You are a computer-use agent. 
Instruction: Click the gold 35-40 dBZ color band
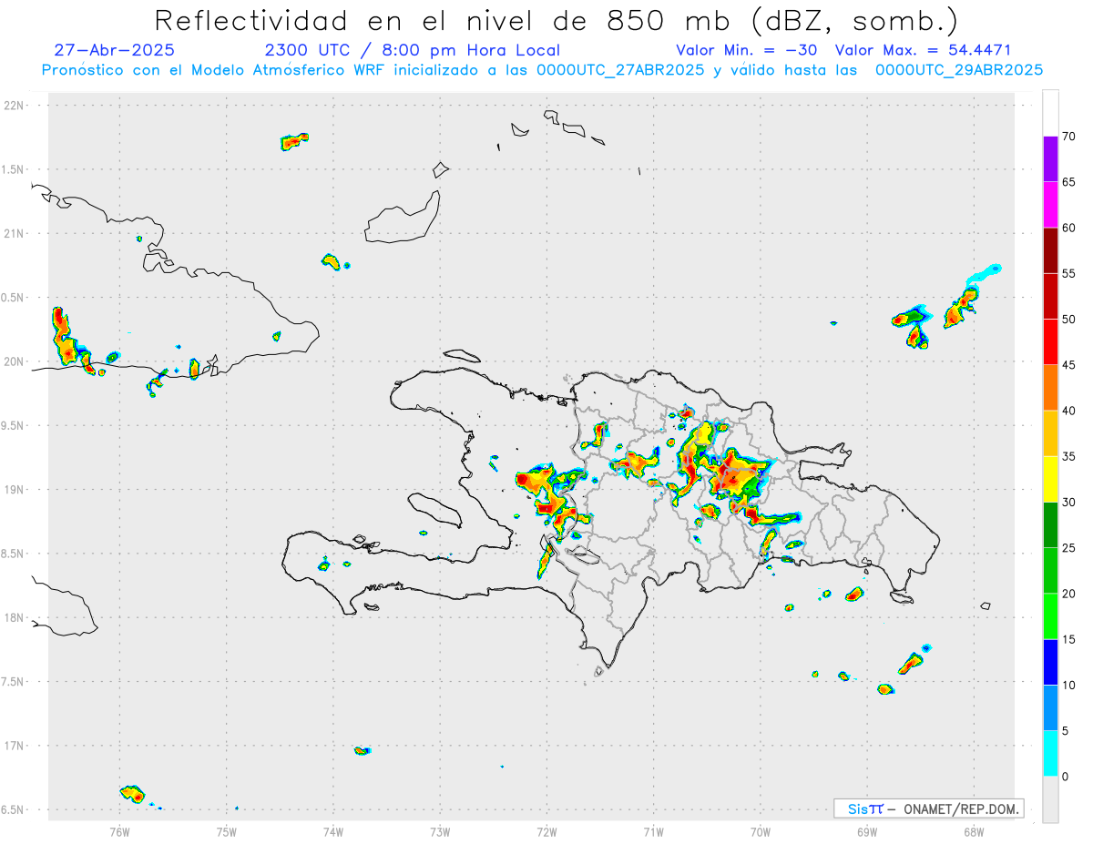[x=1050, y=433]
